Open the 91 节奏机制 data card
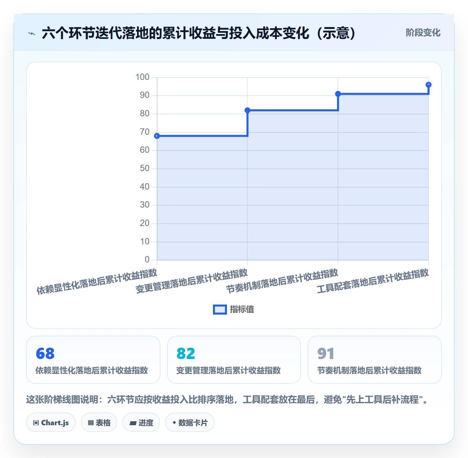This screenshot has width=468, height=458. [375, 360]
